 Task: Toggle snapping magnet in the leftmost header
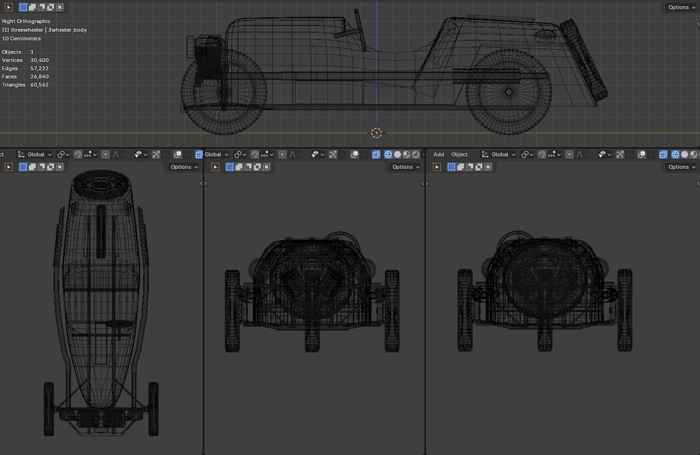78,154
